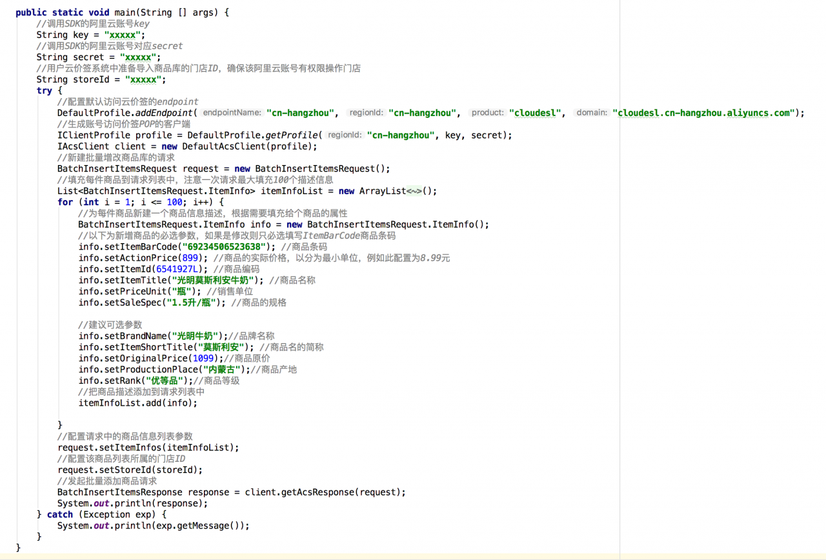Click the comment "//品牌名称"
The width and height of the screenshot is (826, 560).
click(252, 335)
